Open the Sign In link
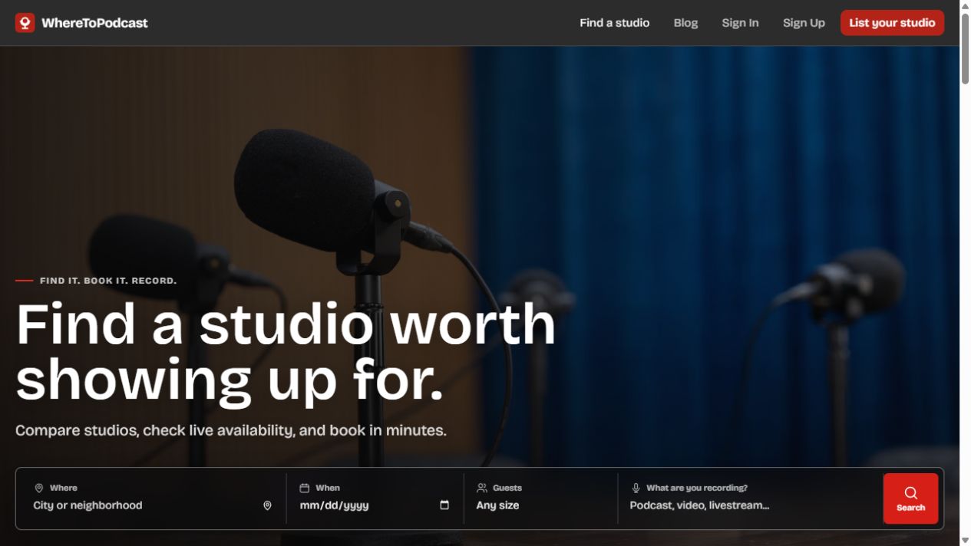The width and height of the screenshot is (971, 546). pos(740,23)
